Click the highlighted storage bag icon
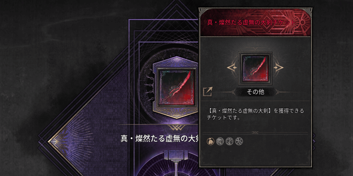353x176 pixels. [x=210, y=141]
